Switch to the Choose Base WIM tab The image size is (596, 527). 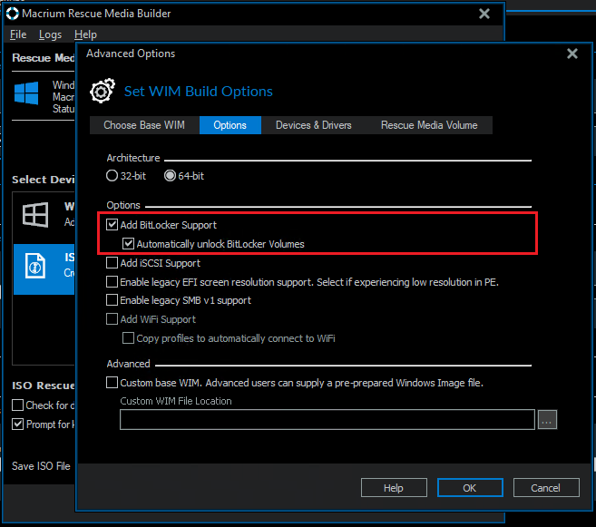click(x=144, y=125)
